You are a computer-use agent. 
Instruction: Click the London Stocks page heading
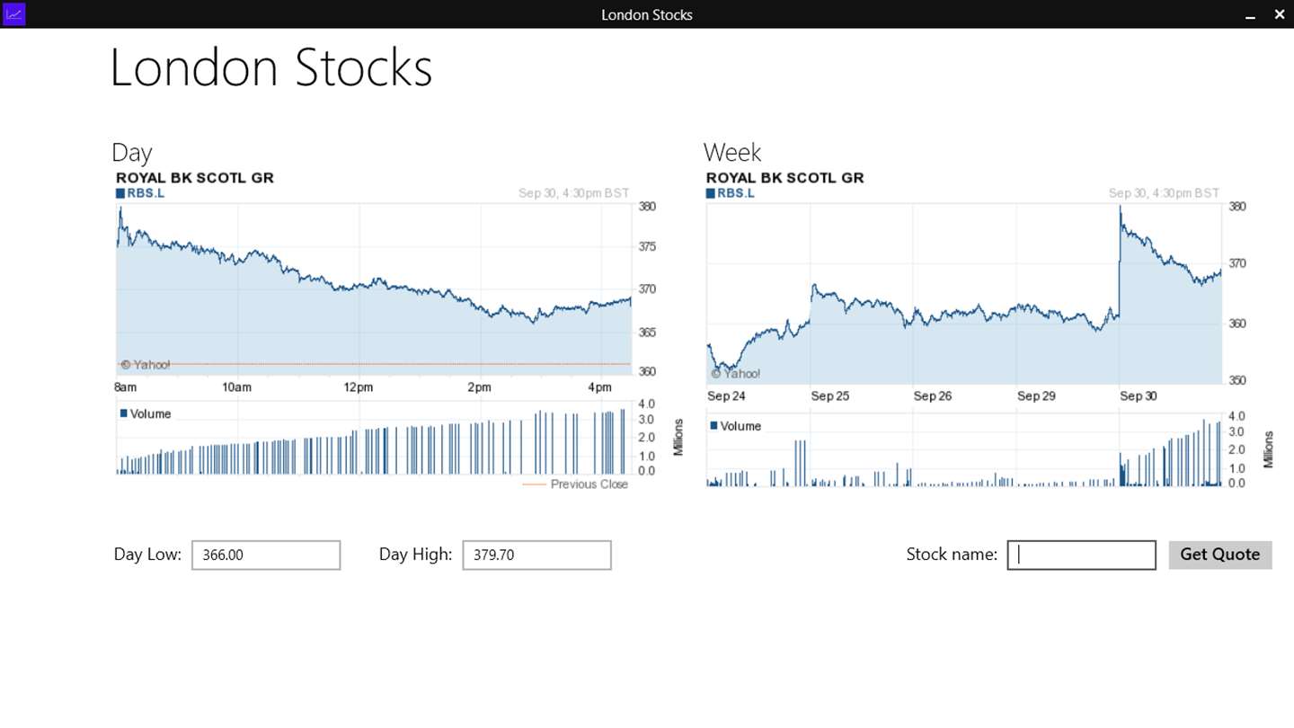[x=270, y=67]
